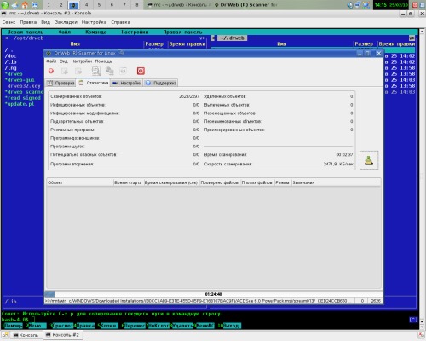Click the Замечания column header
The height and width of the screenshot is (341, 426).
pos(337,182)
